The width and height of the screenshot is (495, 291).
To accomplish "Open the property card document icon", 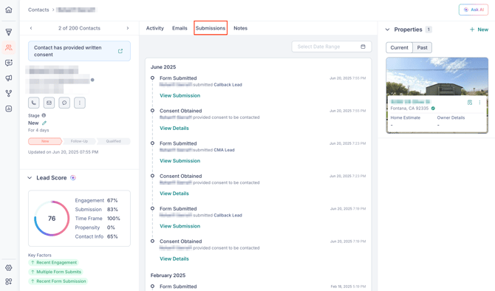I will (470, 102).
